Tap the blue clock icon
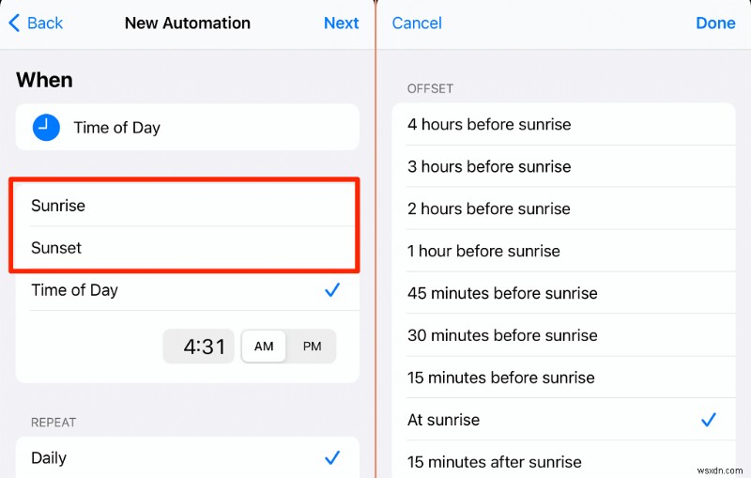The height and width of the screenshot is (478, 751). coord(46,127)
